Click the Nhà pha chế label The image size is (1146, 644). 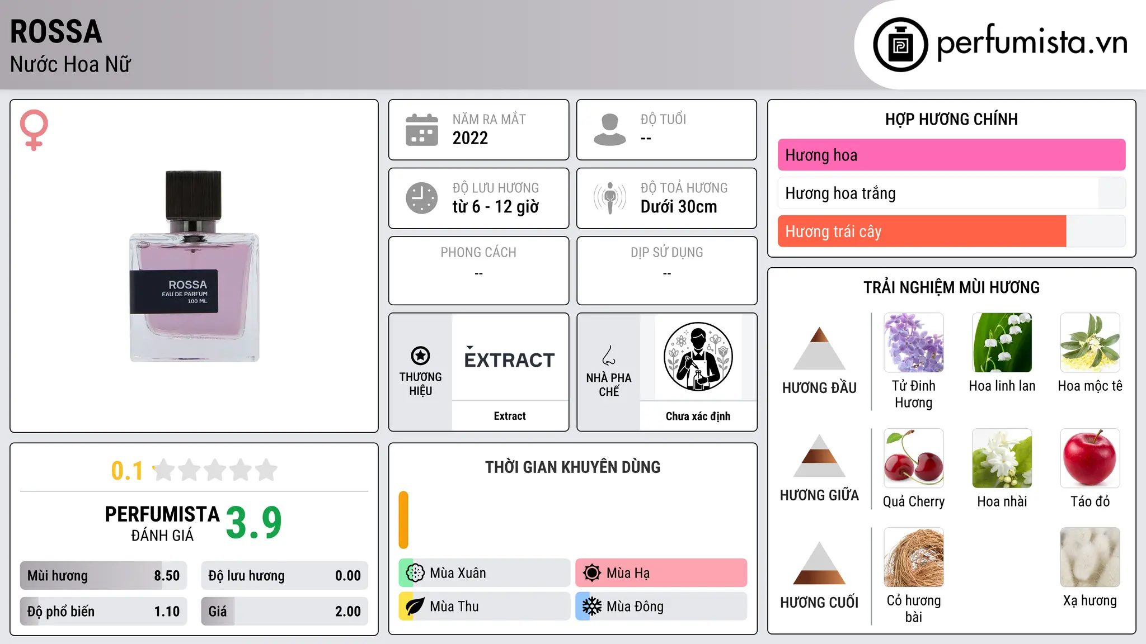tap(609, 385)
